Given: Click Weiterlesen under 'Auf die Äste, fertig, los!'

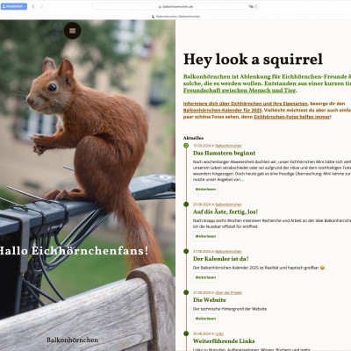Looking at the screenshot, I should pos(205,236).
